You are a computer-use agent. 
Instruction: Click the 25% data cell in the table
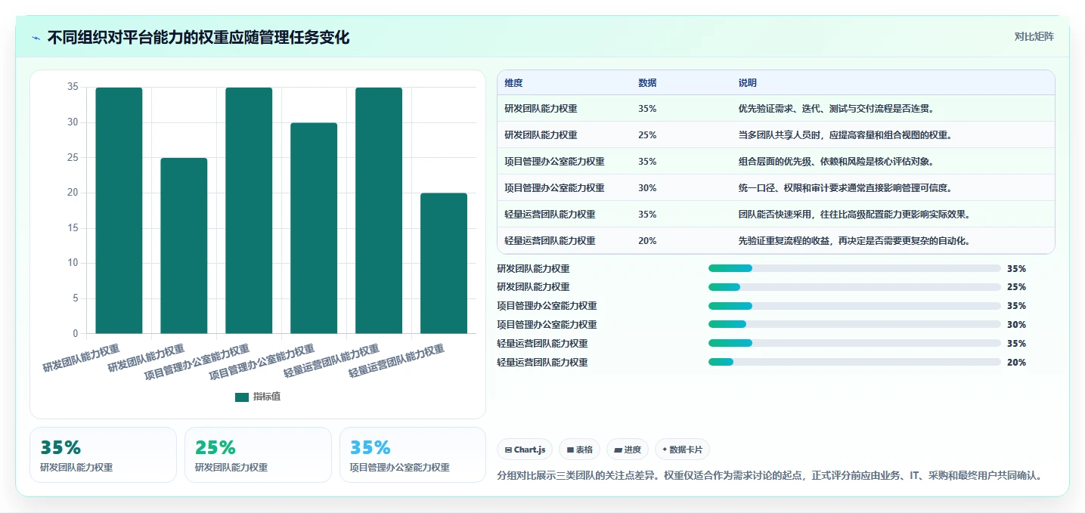pos(647,135)
